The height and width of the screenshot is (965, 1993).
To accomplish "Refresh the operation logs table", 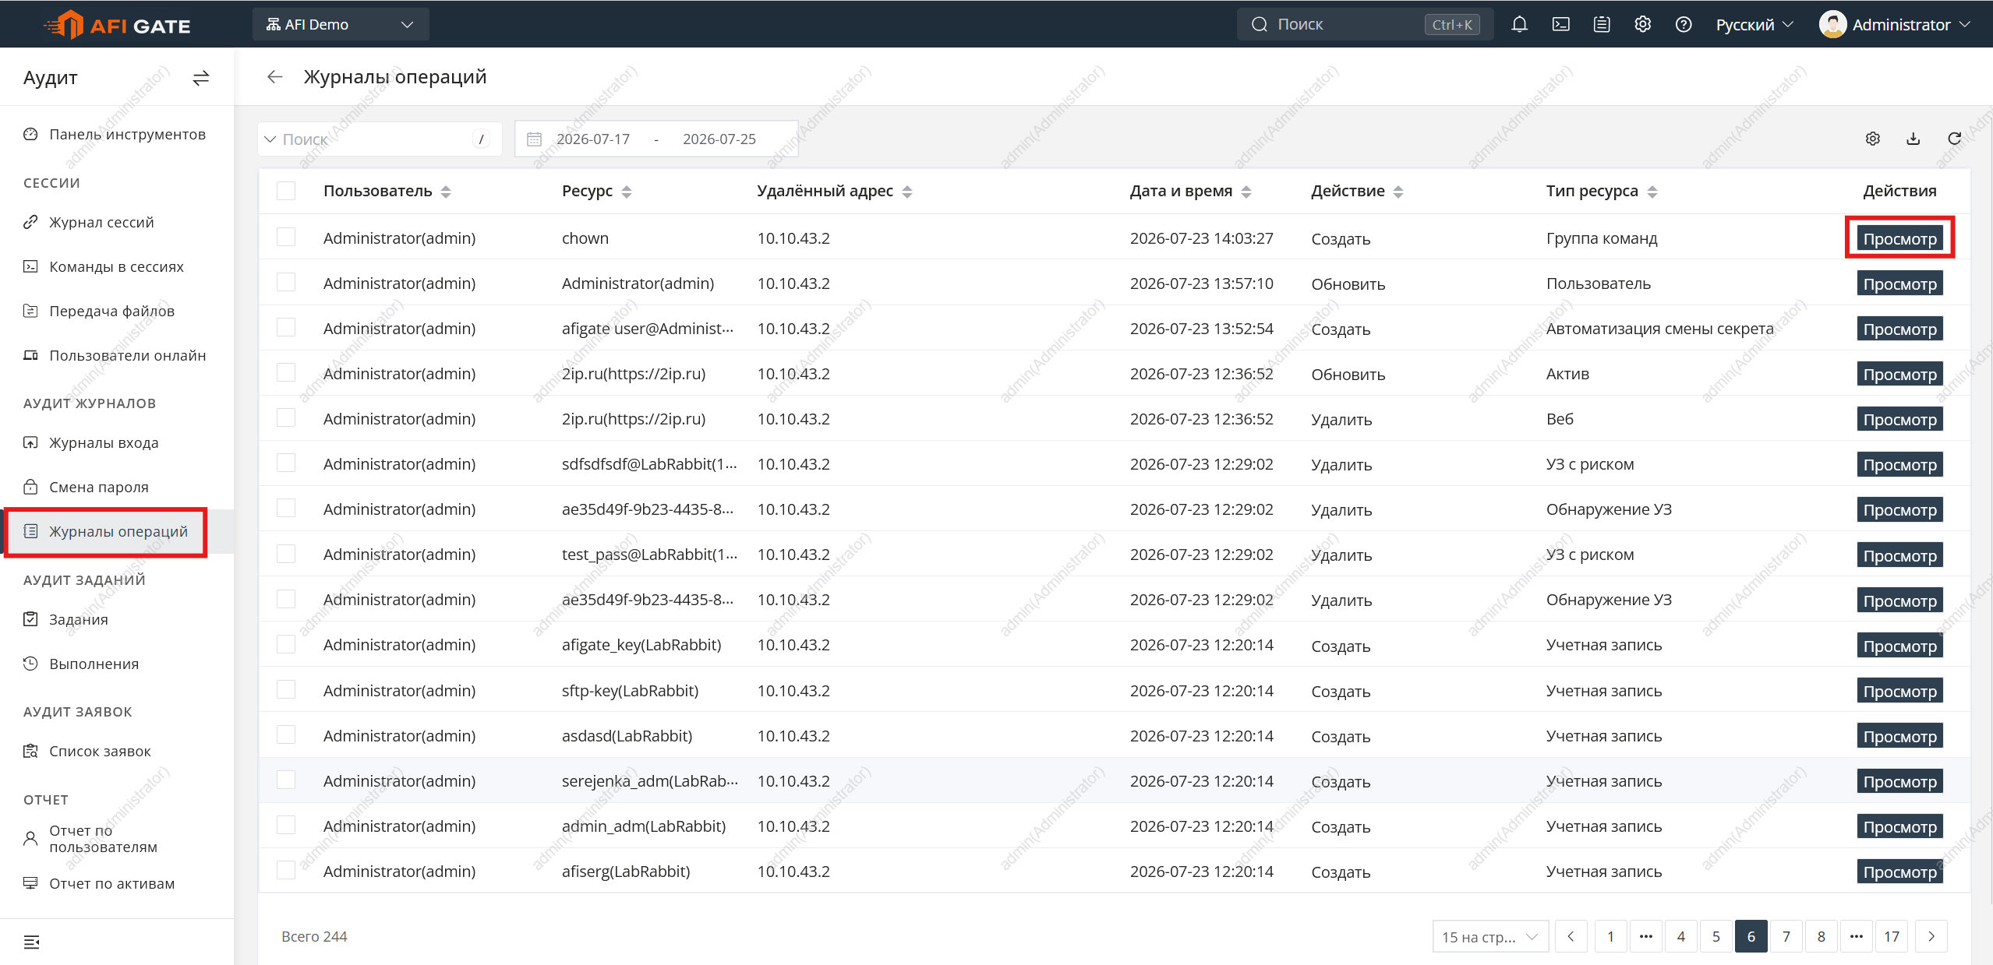I will (x=1954, y=139).
